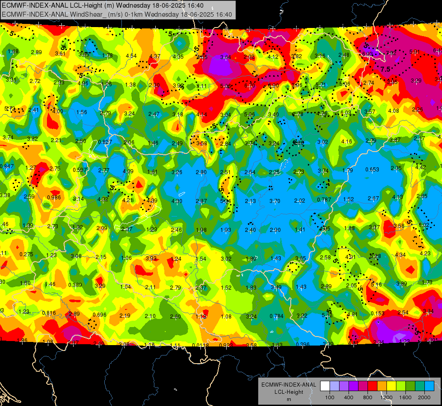Screen dimensions: 442x406
Task: Click the wind shear value 0.275
Action: [x=26, y=254]
